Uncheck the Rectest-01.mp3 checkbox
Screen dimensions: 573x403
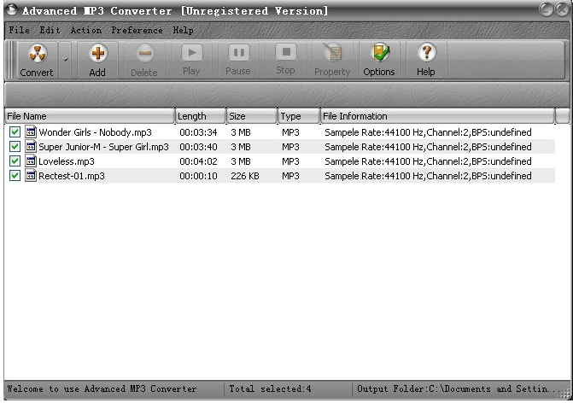tap(15, 176)
